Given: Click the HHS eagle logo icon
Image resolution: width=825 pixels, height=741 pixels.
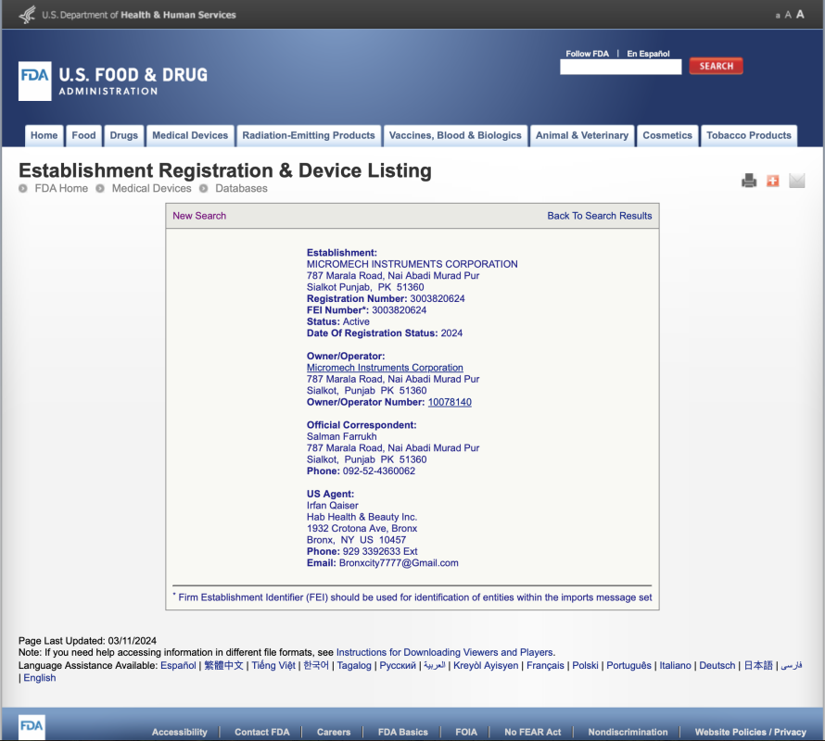Looking at the screenshot, I should coord(28,15).
